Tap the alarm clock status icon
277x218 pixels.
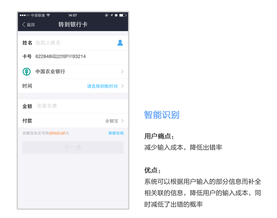tap(116, 15)
